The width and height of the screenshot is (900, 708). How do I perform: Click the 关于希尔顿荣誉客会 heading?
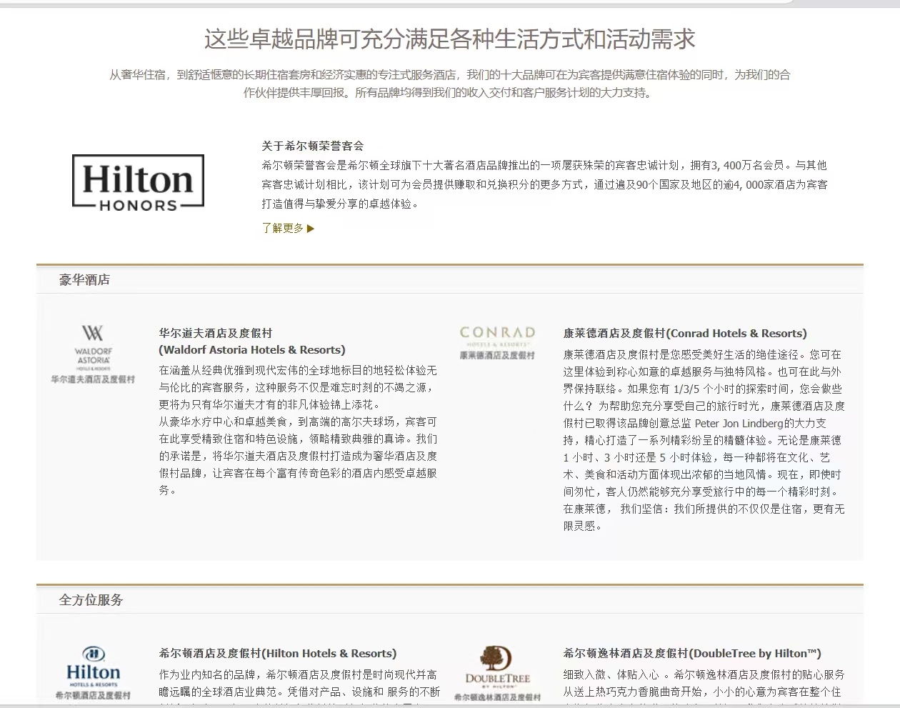312,146
